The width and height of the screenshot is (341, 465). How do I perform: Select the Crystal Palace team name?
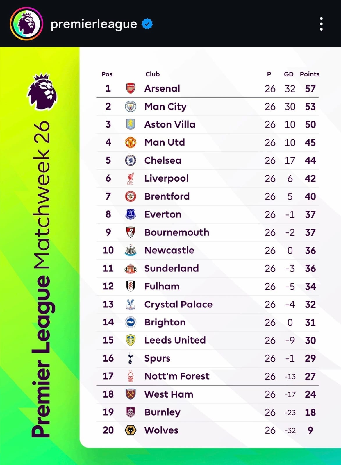(x=178, y=304)
